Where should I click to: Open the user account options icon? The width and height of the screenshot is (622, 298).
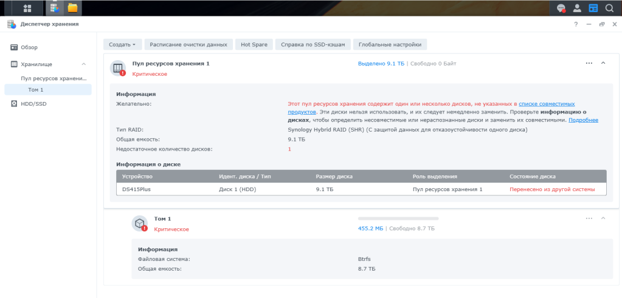pyautogui.click(x=577, y=8)
